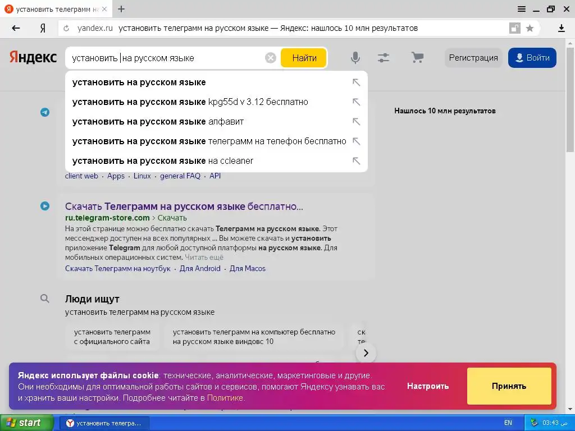Show more related queries with right chevron
Viewport: 575px width, 431px height.
(366, 353)
